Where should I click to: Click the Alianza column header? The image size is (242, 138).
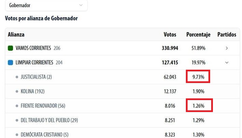[x=16, y=34]
